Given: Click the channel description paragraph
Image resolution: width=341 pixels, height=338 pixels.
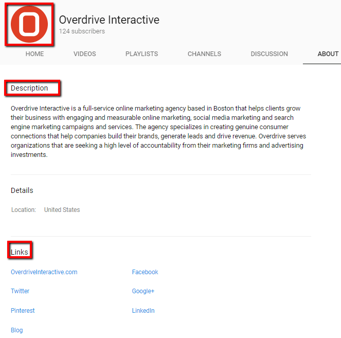Looking at the screenshot, I should 158,131.
